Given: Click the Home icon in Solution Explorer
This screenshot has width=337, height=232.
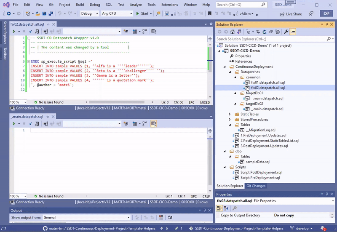Looking at the screenshot, I should pyautogui.click(x=233, y=32).
